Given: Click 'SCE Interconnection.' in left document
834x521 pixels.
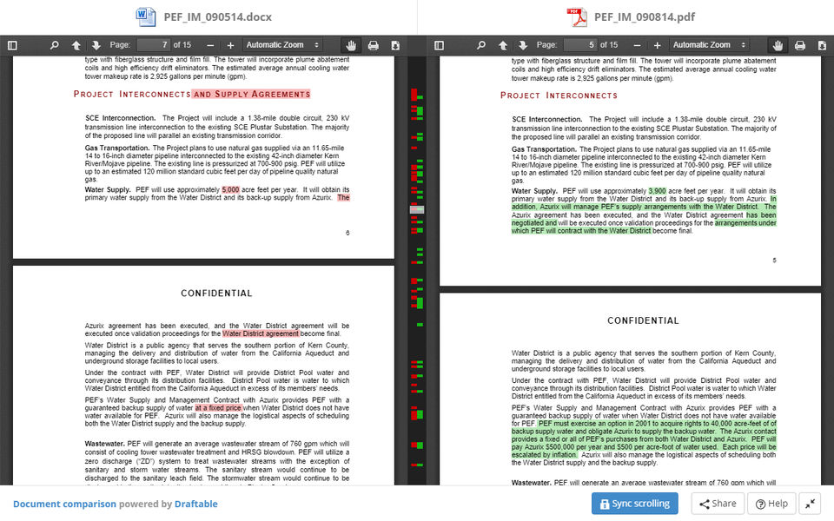Looking at the screenshot, I should pos(120,118).
